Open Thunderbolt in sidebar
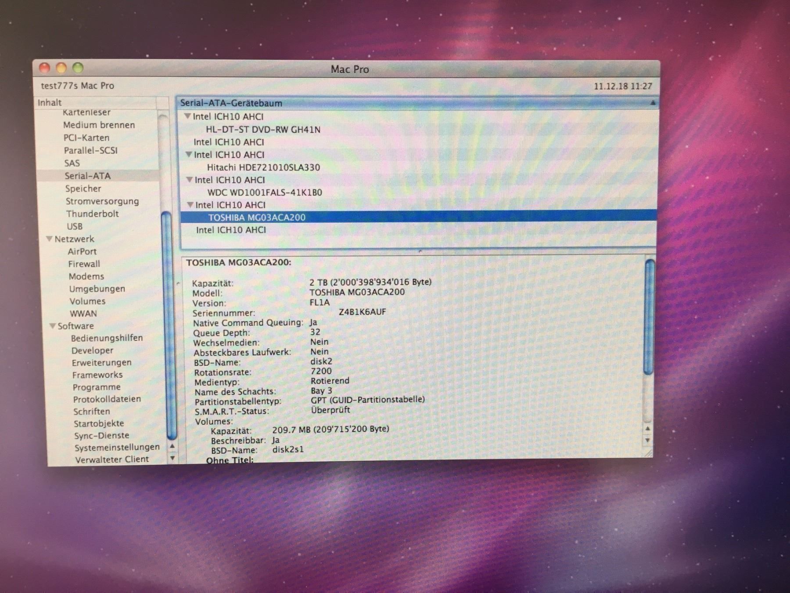This screenshot has height=593, width=790. 92,214
